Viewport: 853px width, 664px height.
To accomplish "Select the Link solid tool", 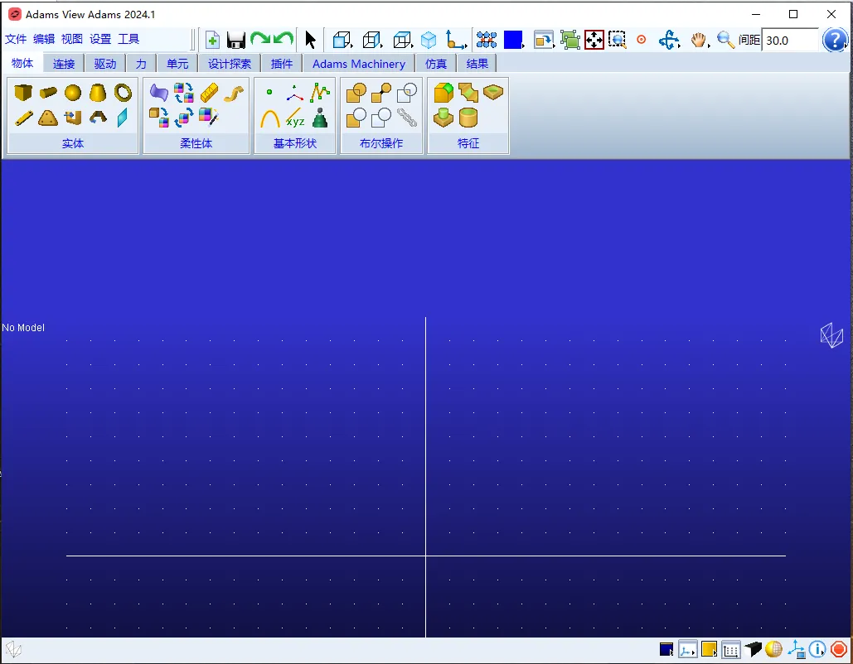I will tap(23, 118).
